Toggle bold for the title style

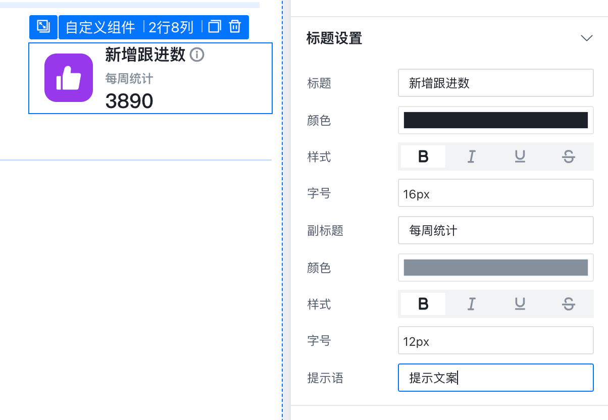click(423, 157)
